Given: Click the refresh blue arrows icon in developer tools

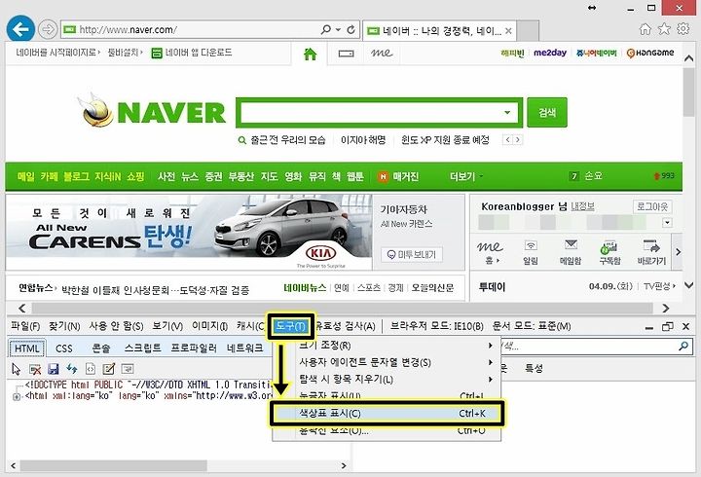Looking at the screenshot, I should [71, 369].
